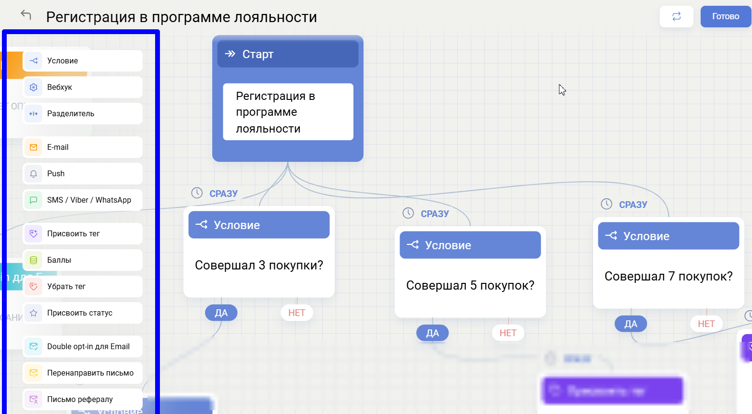Choose the Вебхук gear icon item

[x=83, y=87]
